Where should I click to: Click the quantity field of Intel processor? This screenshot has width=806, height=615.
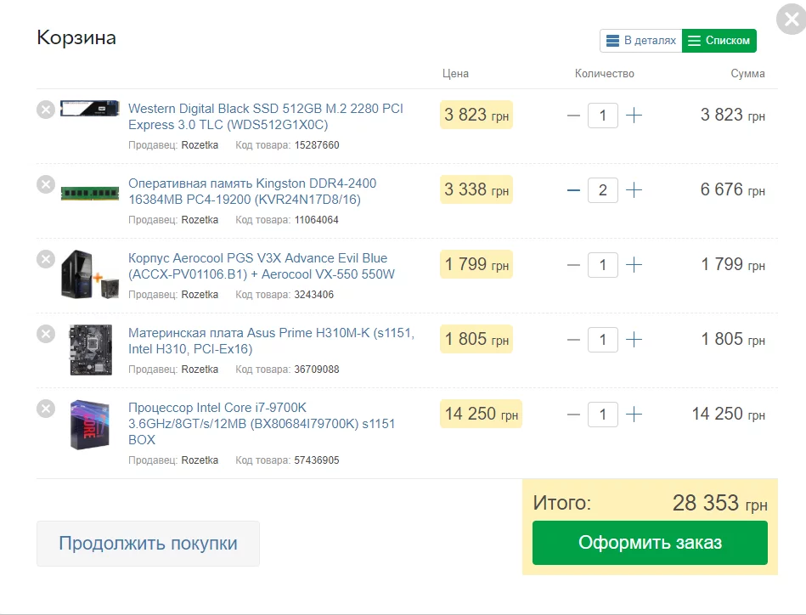tap(603, 415)
